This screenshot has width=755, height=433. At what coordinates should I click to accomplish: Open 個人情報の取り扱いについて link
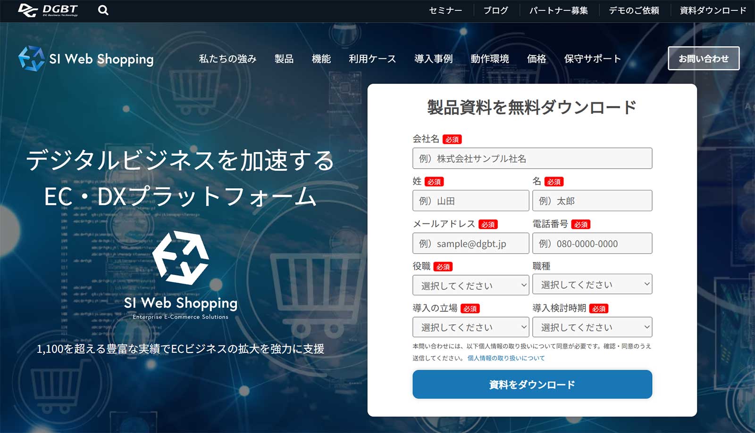click(x=506, y=358)
